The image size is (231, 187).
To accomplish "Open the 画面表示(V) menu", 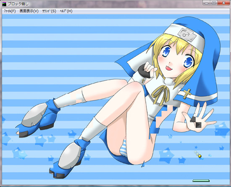I will [x=29, y=11].
